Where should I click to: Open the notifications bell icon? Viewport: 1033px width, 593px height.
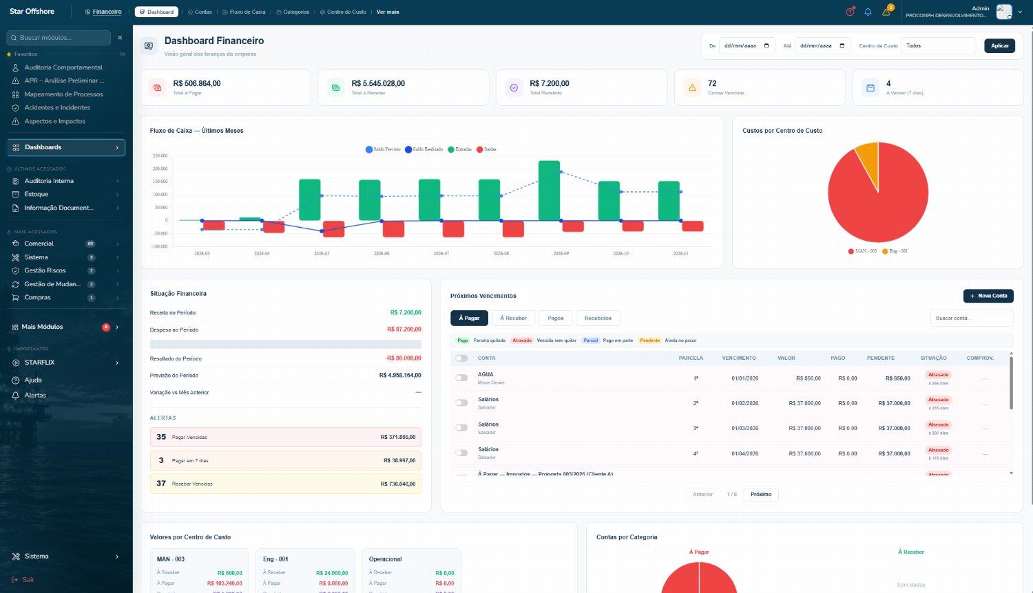[868, 12]
